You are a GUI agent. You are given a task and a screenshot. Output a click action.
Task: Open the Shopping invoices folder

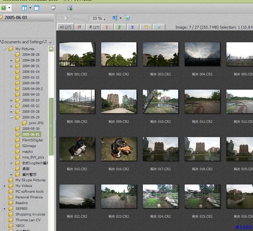point(30,214)
